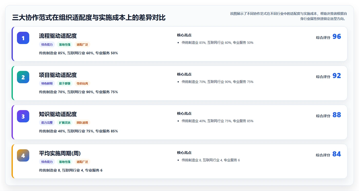
Task: Click the 特色鲜明 tag
Action: tap(47, 83)
